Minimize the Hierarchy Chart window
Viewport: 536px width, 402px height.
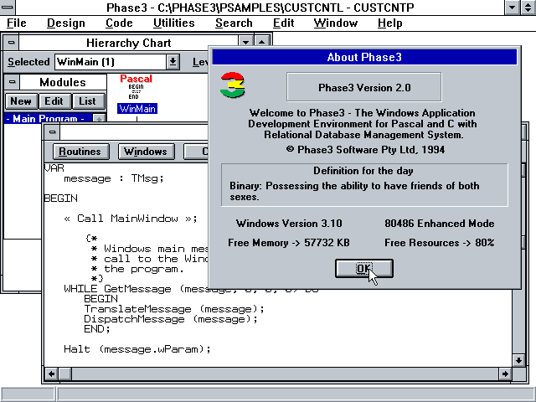pos(245,43)
